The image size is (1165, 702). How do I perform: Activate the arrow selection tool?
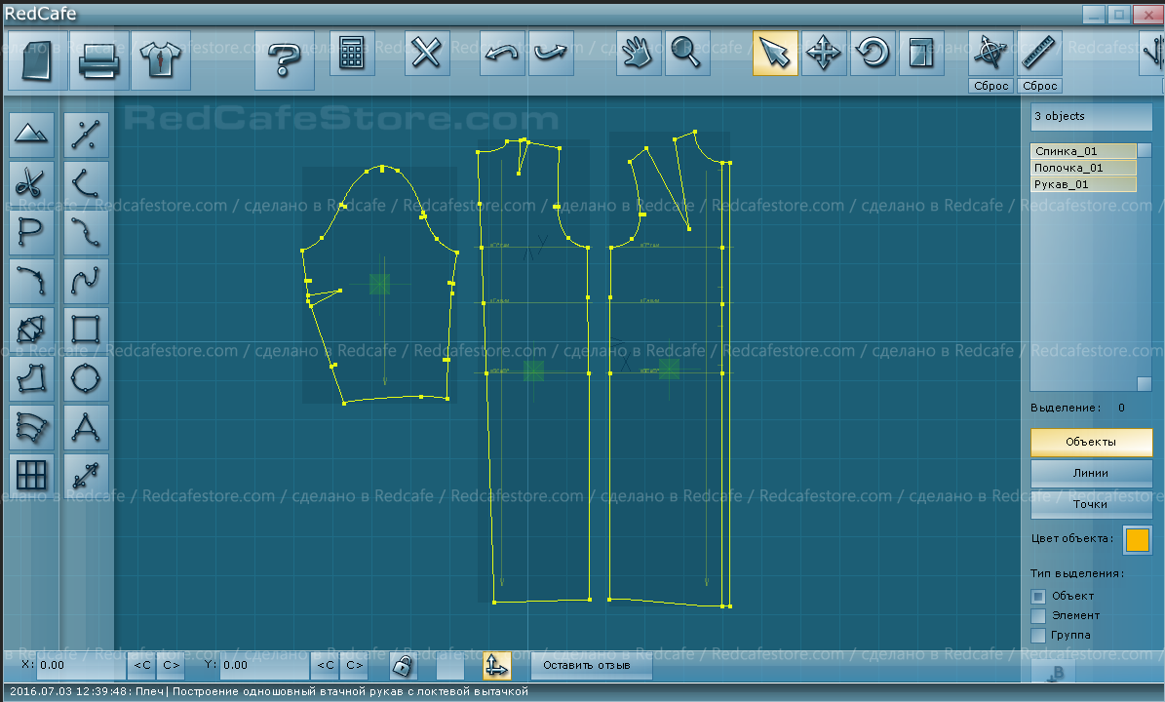[x=775, y=53]
